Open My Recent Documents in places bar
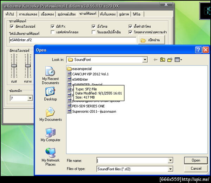 coord(50,75)
